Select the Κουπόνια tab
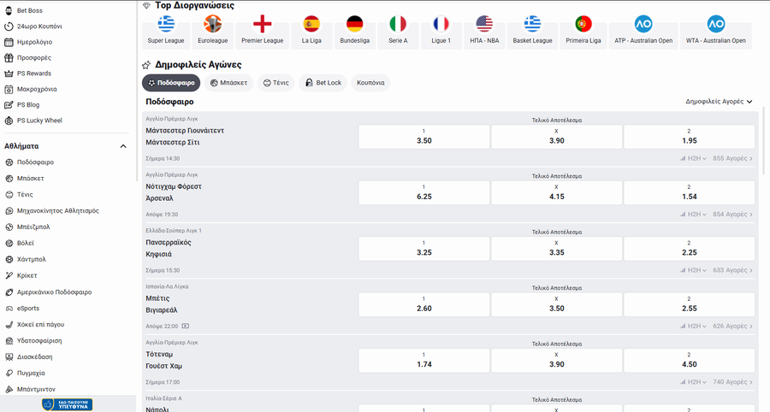Screen dimensions: 770x412 (370, 83)
